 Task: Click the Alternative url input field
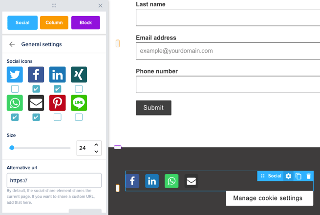tap(54, 180)
